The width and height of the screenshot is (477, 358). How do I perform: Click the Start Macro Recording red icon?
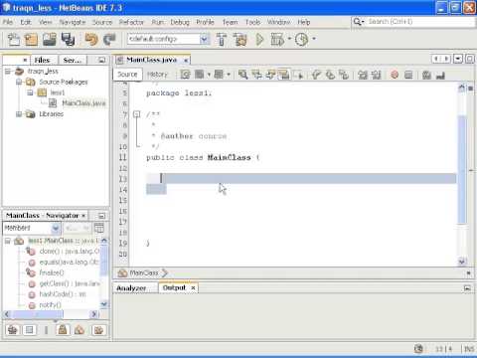click(x=395, y=75)
